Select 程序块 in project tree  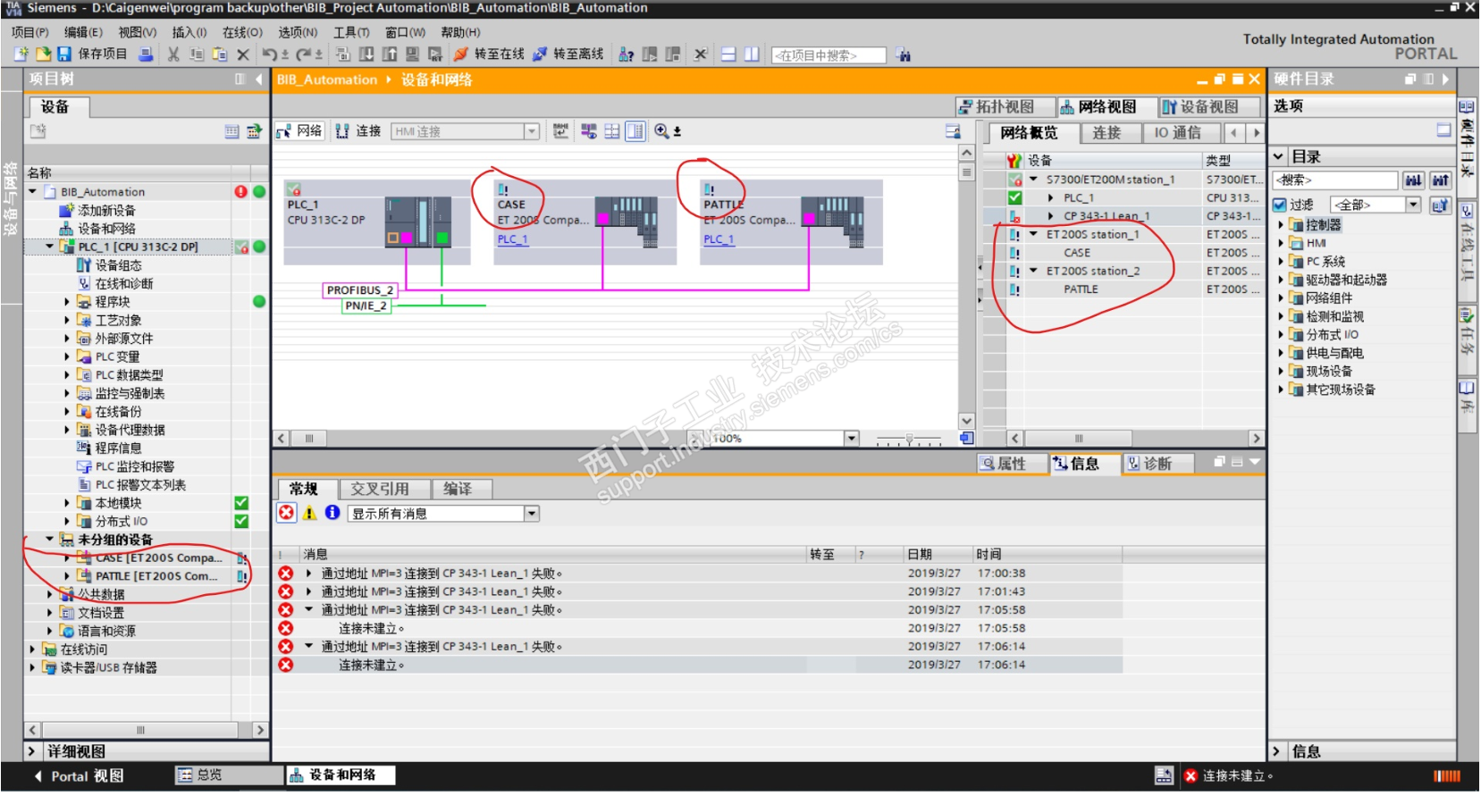pos(113,302)
